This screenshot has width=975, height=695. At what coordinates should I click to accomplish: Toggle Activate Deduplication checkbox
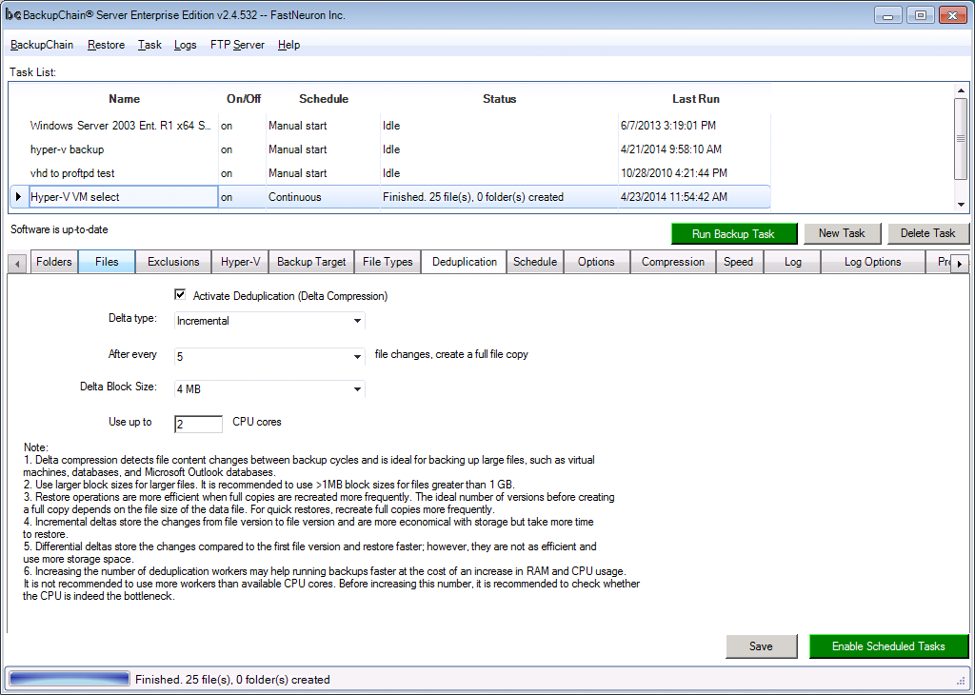point(180,294)
